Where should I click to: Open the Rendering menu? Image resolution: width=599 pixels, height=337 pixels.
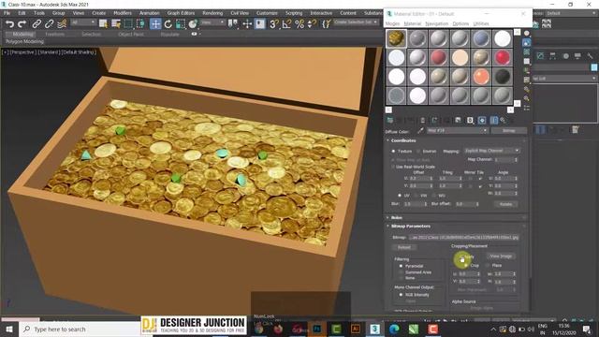[212, 13]
